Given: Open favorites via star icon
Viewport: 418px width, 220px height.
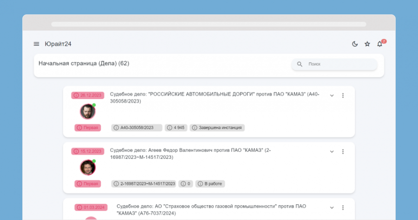Looking at the screenshot, I should point(367,44).
